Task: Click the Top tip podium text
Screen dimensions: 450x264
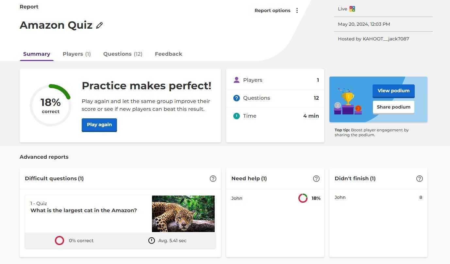Action: [372, 132]
